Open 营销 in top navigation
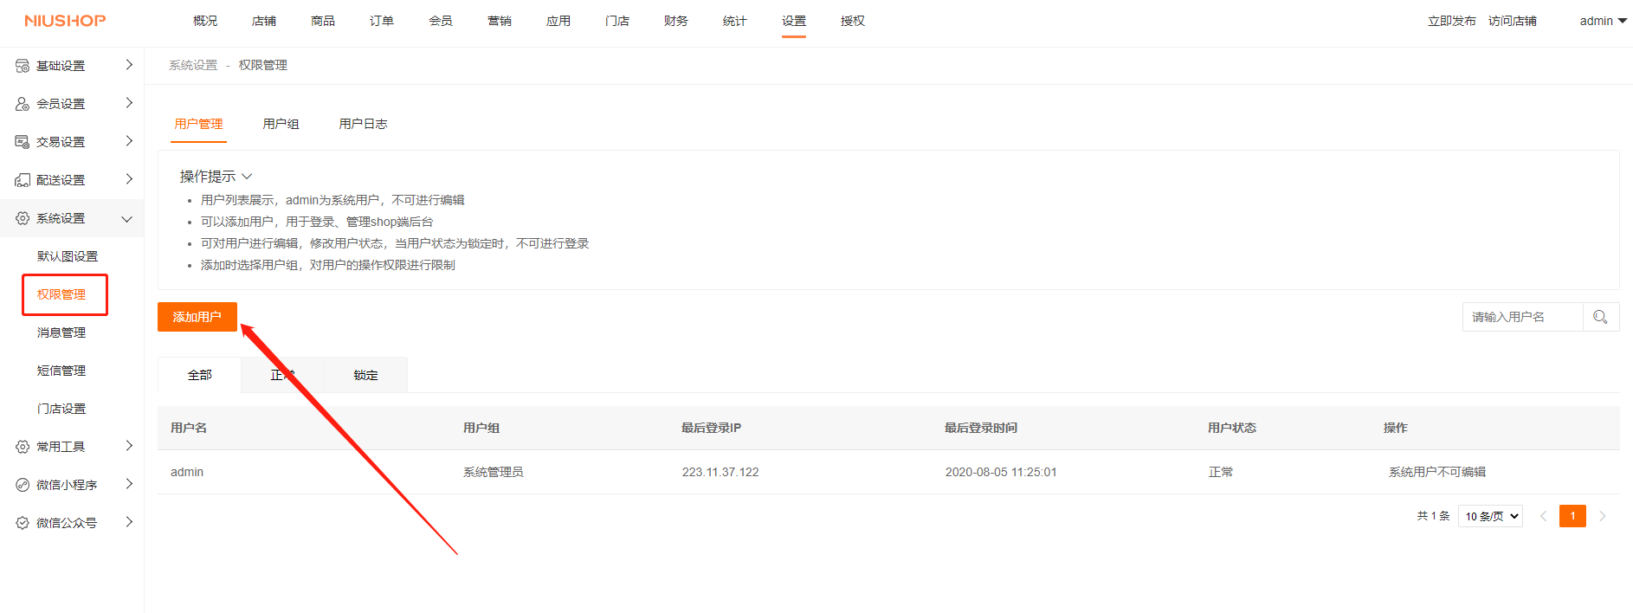This screenshot has width=1633, height=613. click(500, 21)
